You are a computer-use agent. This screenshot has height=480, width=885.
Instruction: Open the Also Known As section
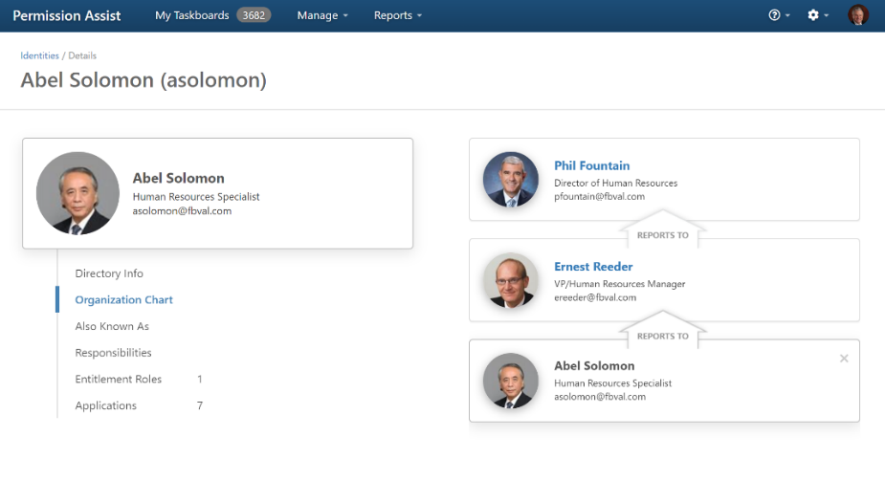(112, 326)
